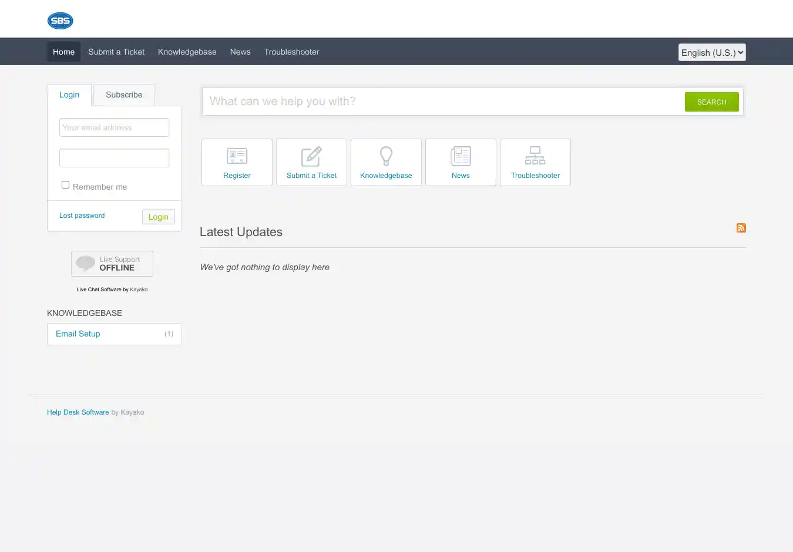Click the Submit a Ticket pencil icon
Viewport: 793px width, 552px height.
[311, 157]
